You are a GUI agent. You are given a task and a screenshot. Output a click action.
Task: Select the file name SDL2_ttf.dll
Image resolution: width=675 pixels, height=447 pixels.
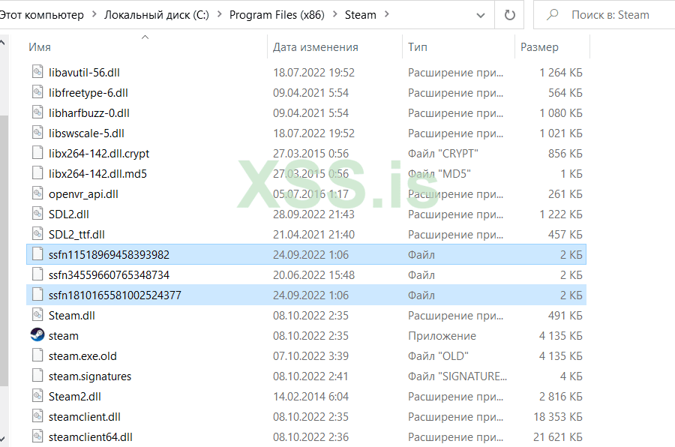point(76,234)
